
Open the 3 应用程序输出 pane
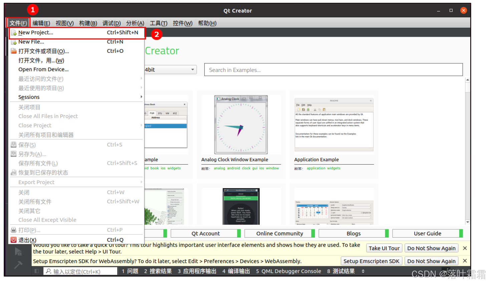(x=197, y=271)
